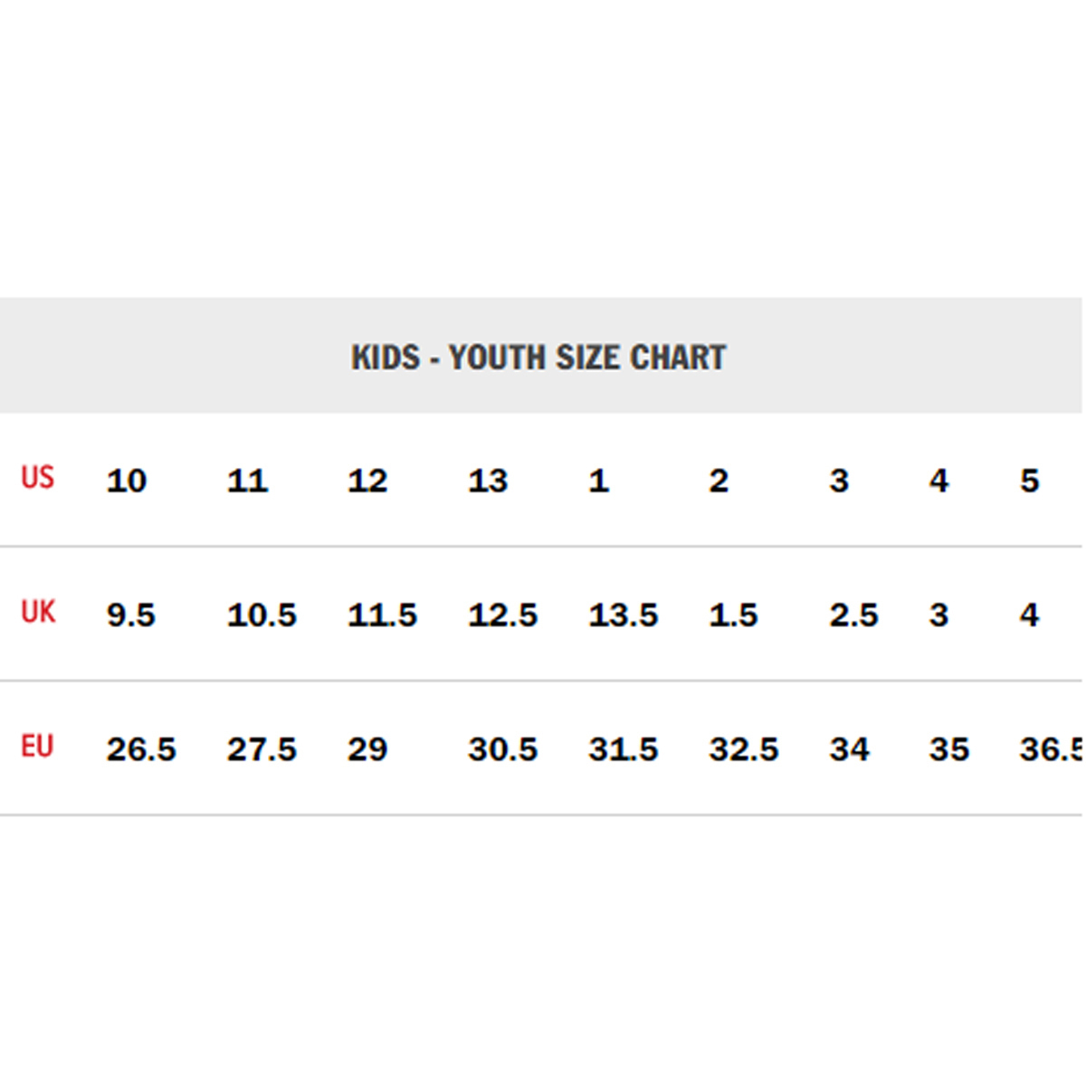Select US size 10 cell
Screen dimensions: 1086x1086
tap(127, 481)
